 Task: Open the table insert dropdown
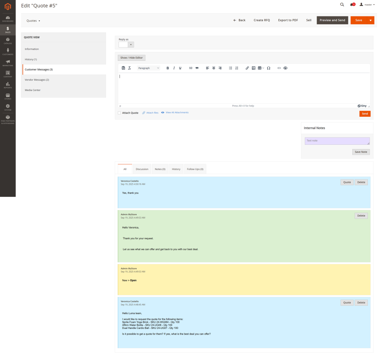click(261, 68)
